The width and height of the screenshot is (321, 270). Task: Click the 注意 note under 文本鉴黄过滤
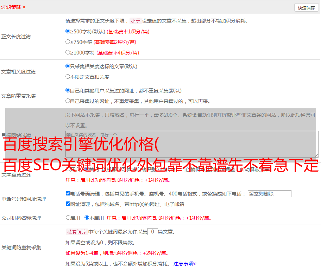coord(118,180)
